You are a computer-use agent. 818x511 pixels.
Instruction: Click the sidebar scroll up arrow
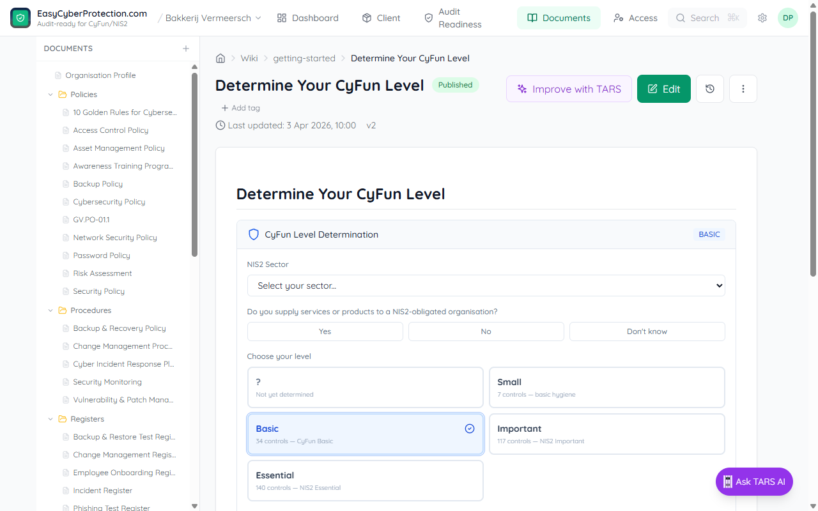[195, 66]
